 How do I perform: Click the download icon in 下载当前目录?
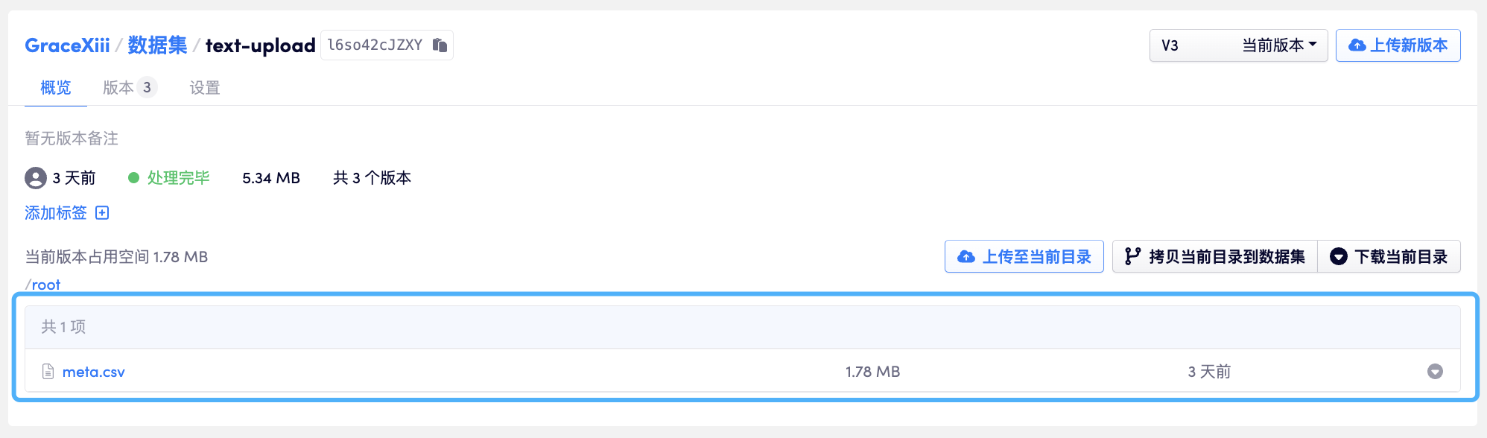[x=1339, y=257]
